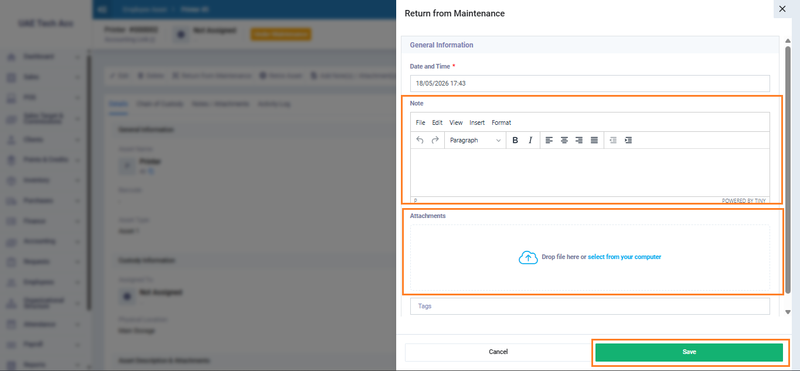Justify the note text
The image size is (800, 371).
click(x=594, y=140)
